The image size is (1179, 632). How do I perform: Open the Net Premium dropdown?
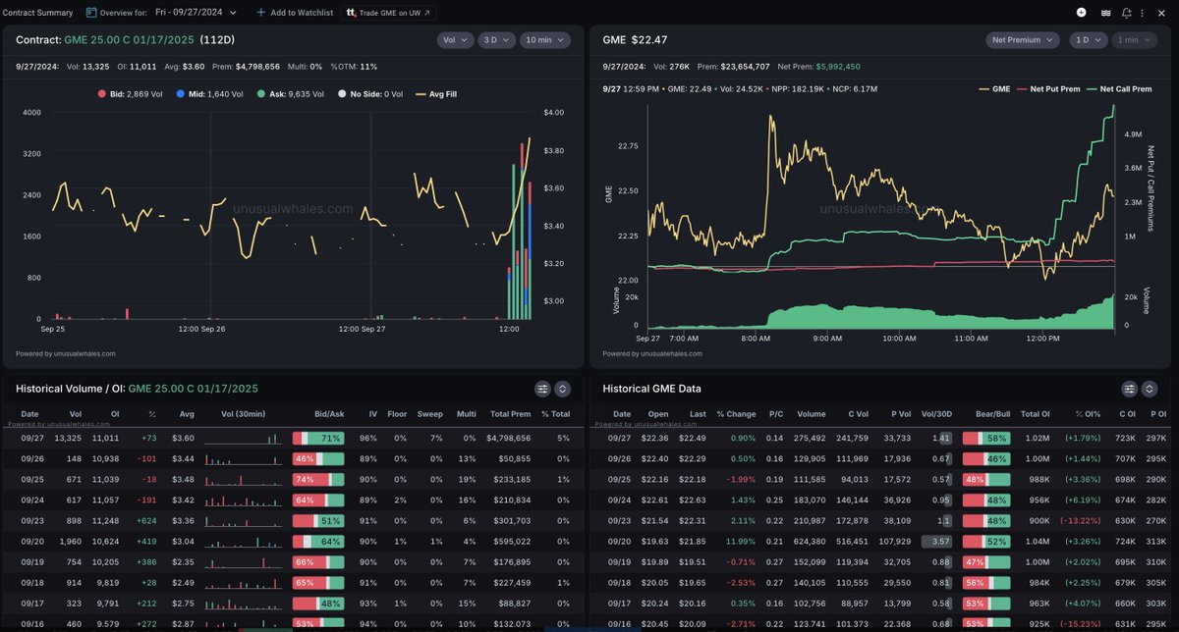(1022, 40)
